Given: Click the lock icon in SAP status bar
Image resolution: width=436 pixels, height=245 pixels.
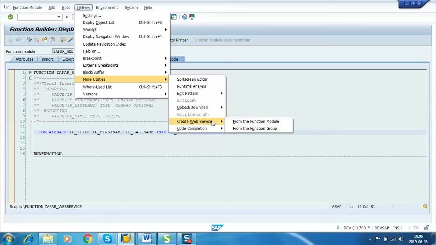Looking at the screenshot, I should pos(426,228).
